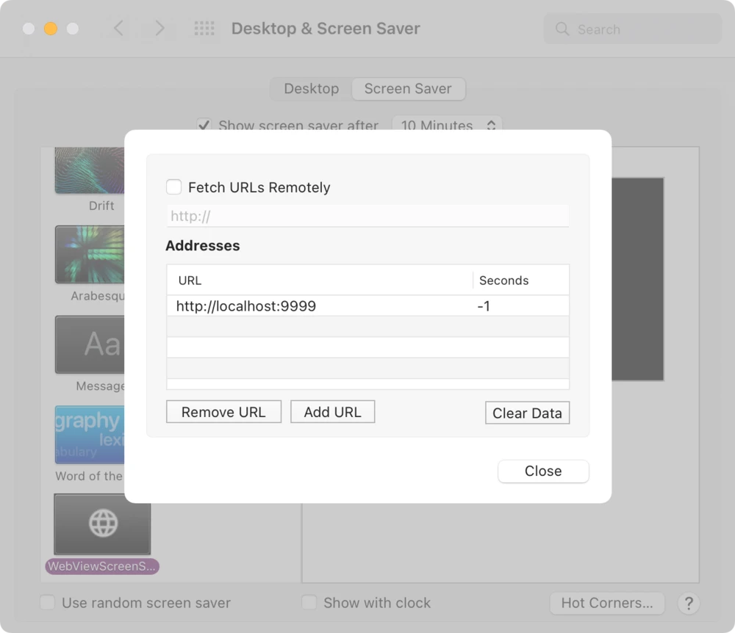The height and width of the screenshot is (633, 735).
Task: Select the WebViewScreenSaver globe thumbnail
Action: pos(102,524)
